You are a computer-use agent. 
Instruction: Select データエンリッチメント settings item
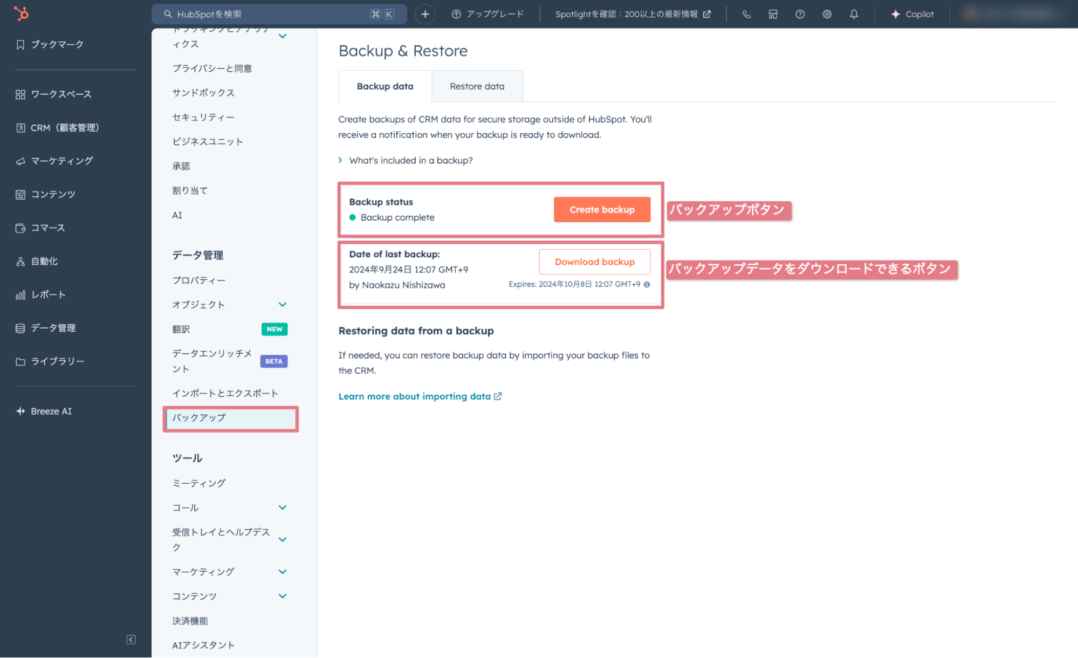212,361
